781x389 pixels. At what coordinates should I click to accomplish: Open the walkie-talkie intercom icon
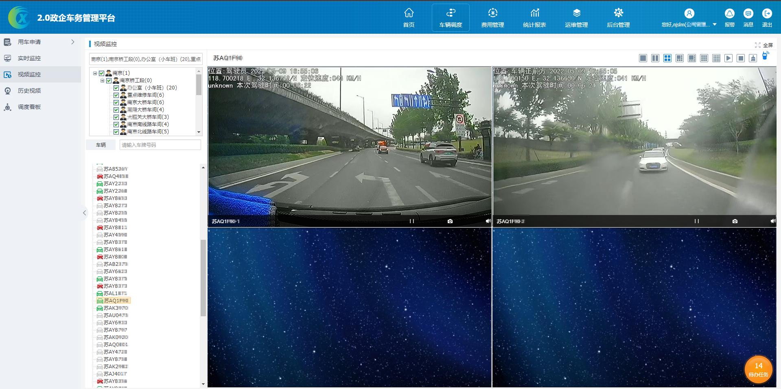tap(765, 56)
